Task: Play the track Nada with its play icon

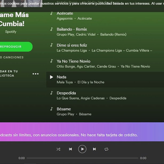Action: 51,77
